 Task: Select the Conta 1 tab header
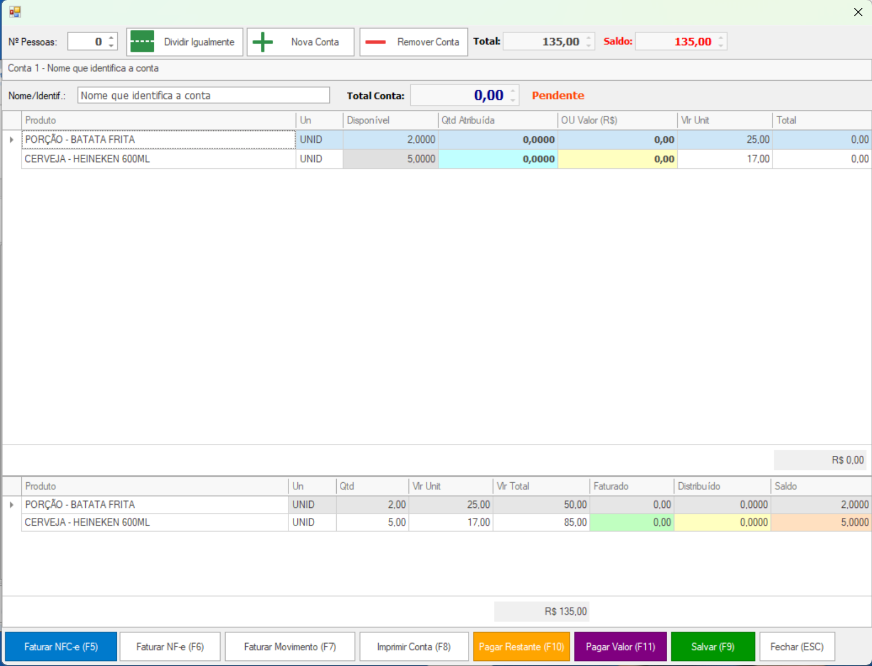[x=83, y=68]
